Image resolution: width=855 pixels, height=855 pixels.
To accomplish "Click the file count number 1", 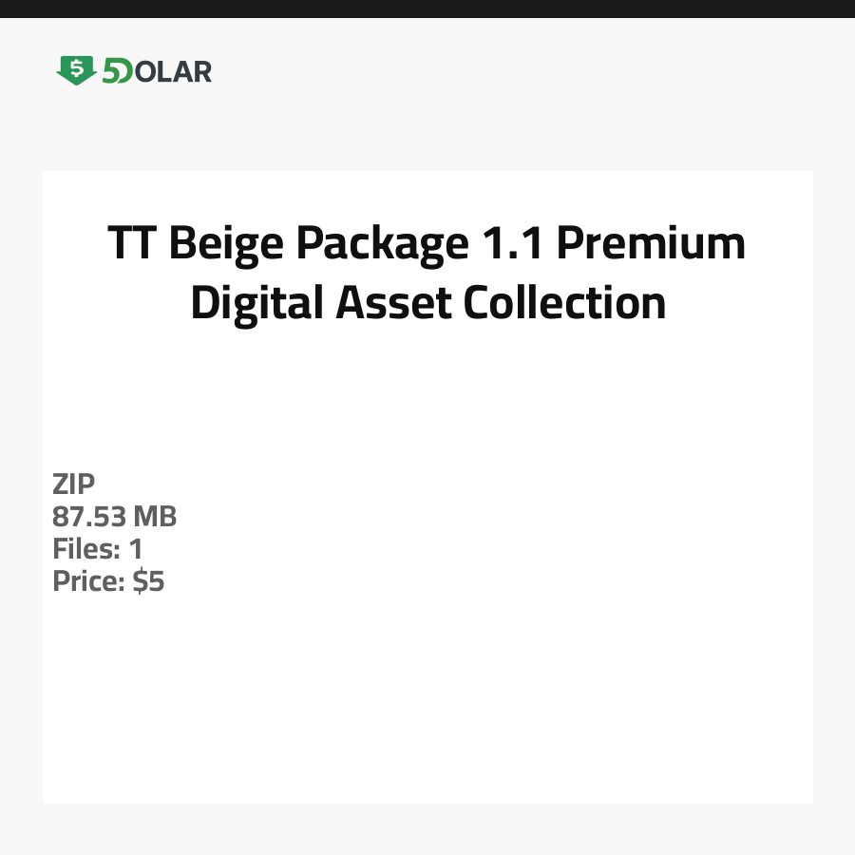I will click(x=135, y=549).
